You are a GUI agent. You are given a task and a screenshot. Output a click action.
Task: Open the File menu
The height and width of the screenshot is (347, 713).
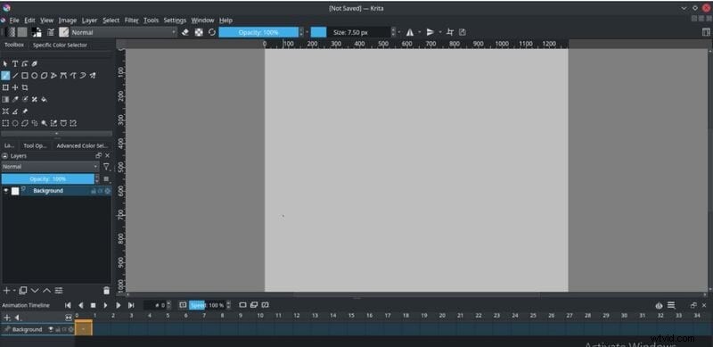[14, 21]
